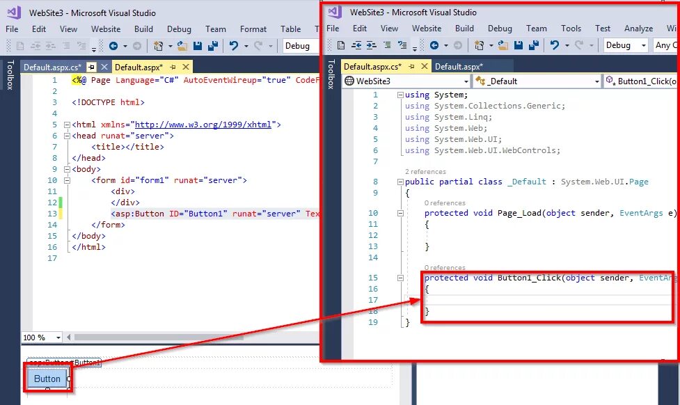Click the w3.org xhtml namespace link
Viewport: 680px width, 405px height.
coord(203,125)
